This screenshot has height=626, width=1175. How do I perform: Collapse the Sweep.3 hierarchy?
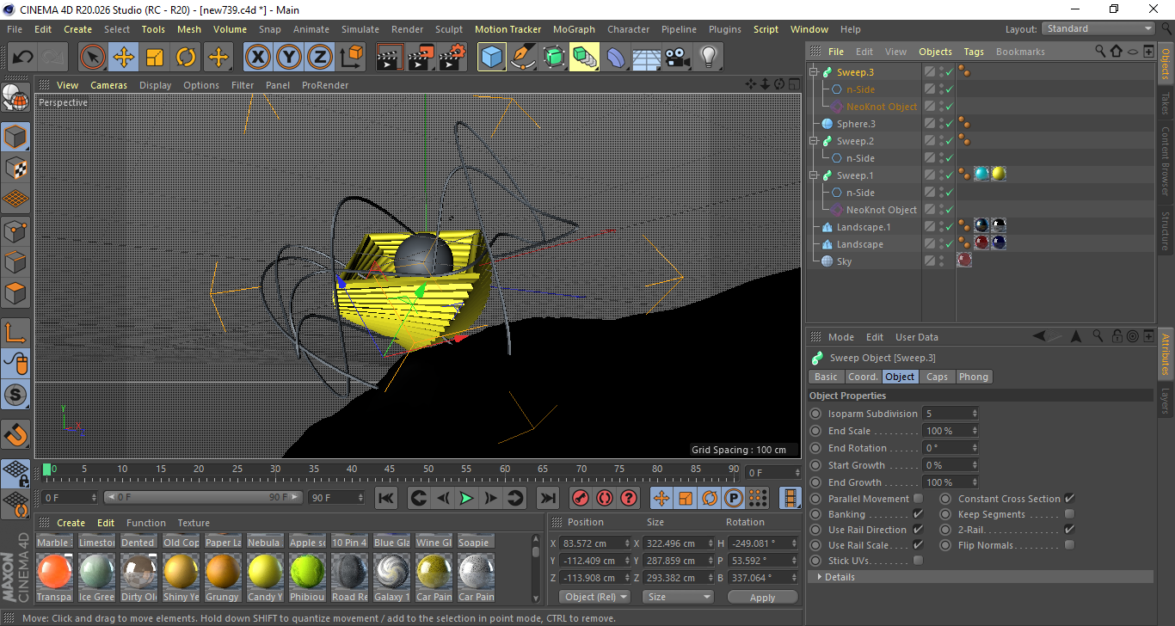point(814,72)
